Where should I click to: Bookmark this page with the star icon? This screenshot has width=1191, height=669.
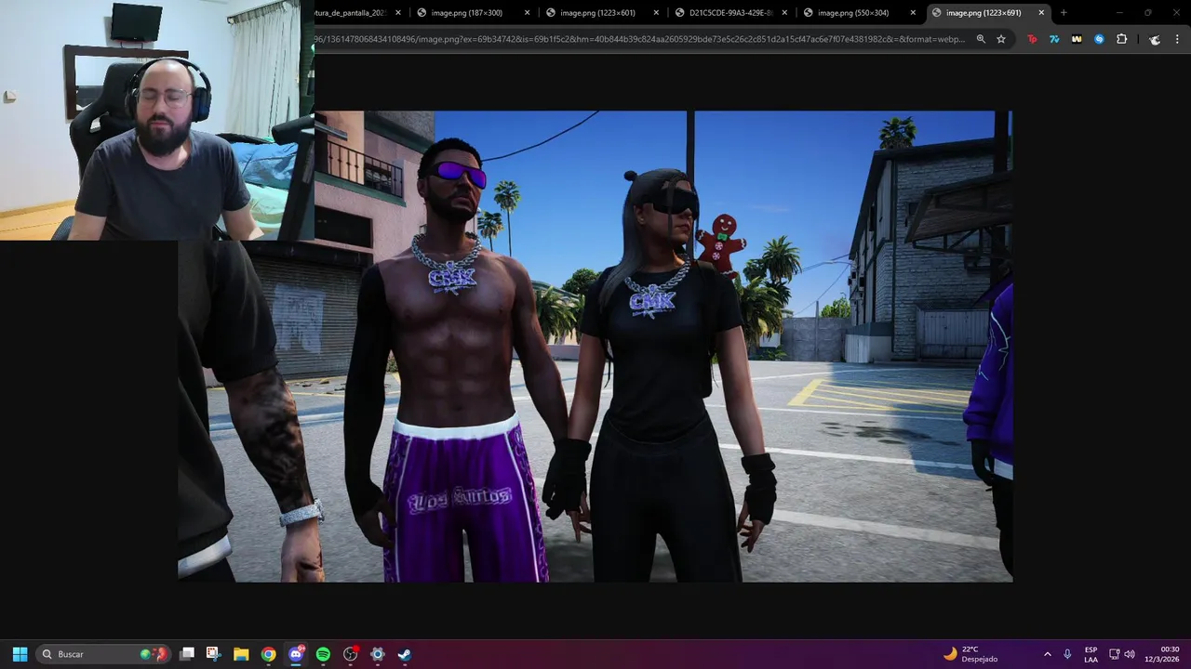point(1001,39)
